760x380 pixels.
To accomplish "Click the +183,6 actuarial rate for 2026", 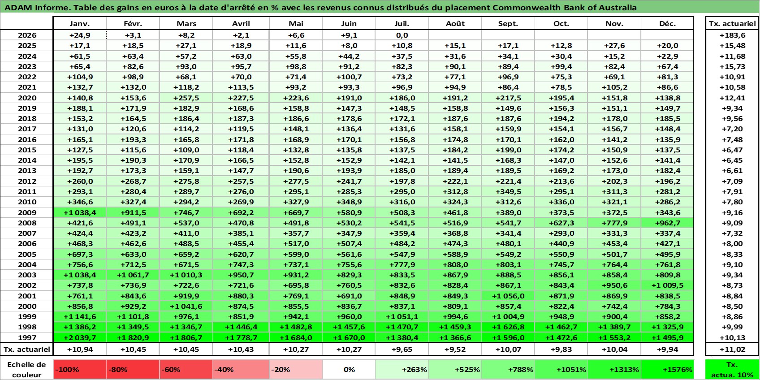I will [x=732, y=35].
